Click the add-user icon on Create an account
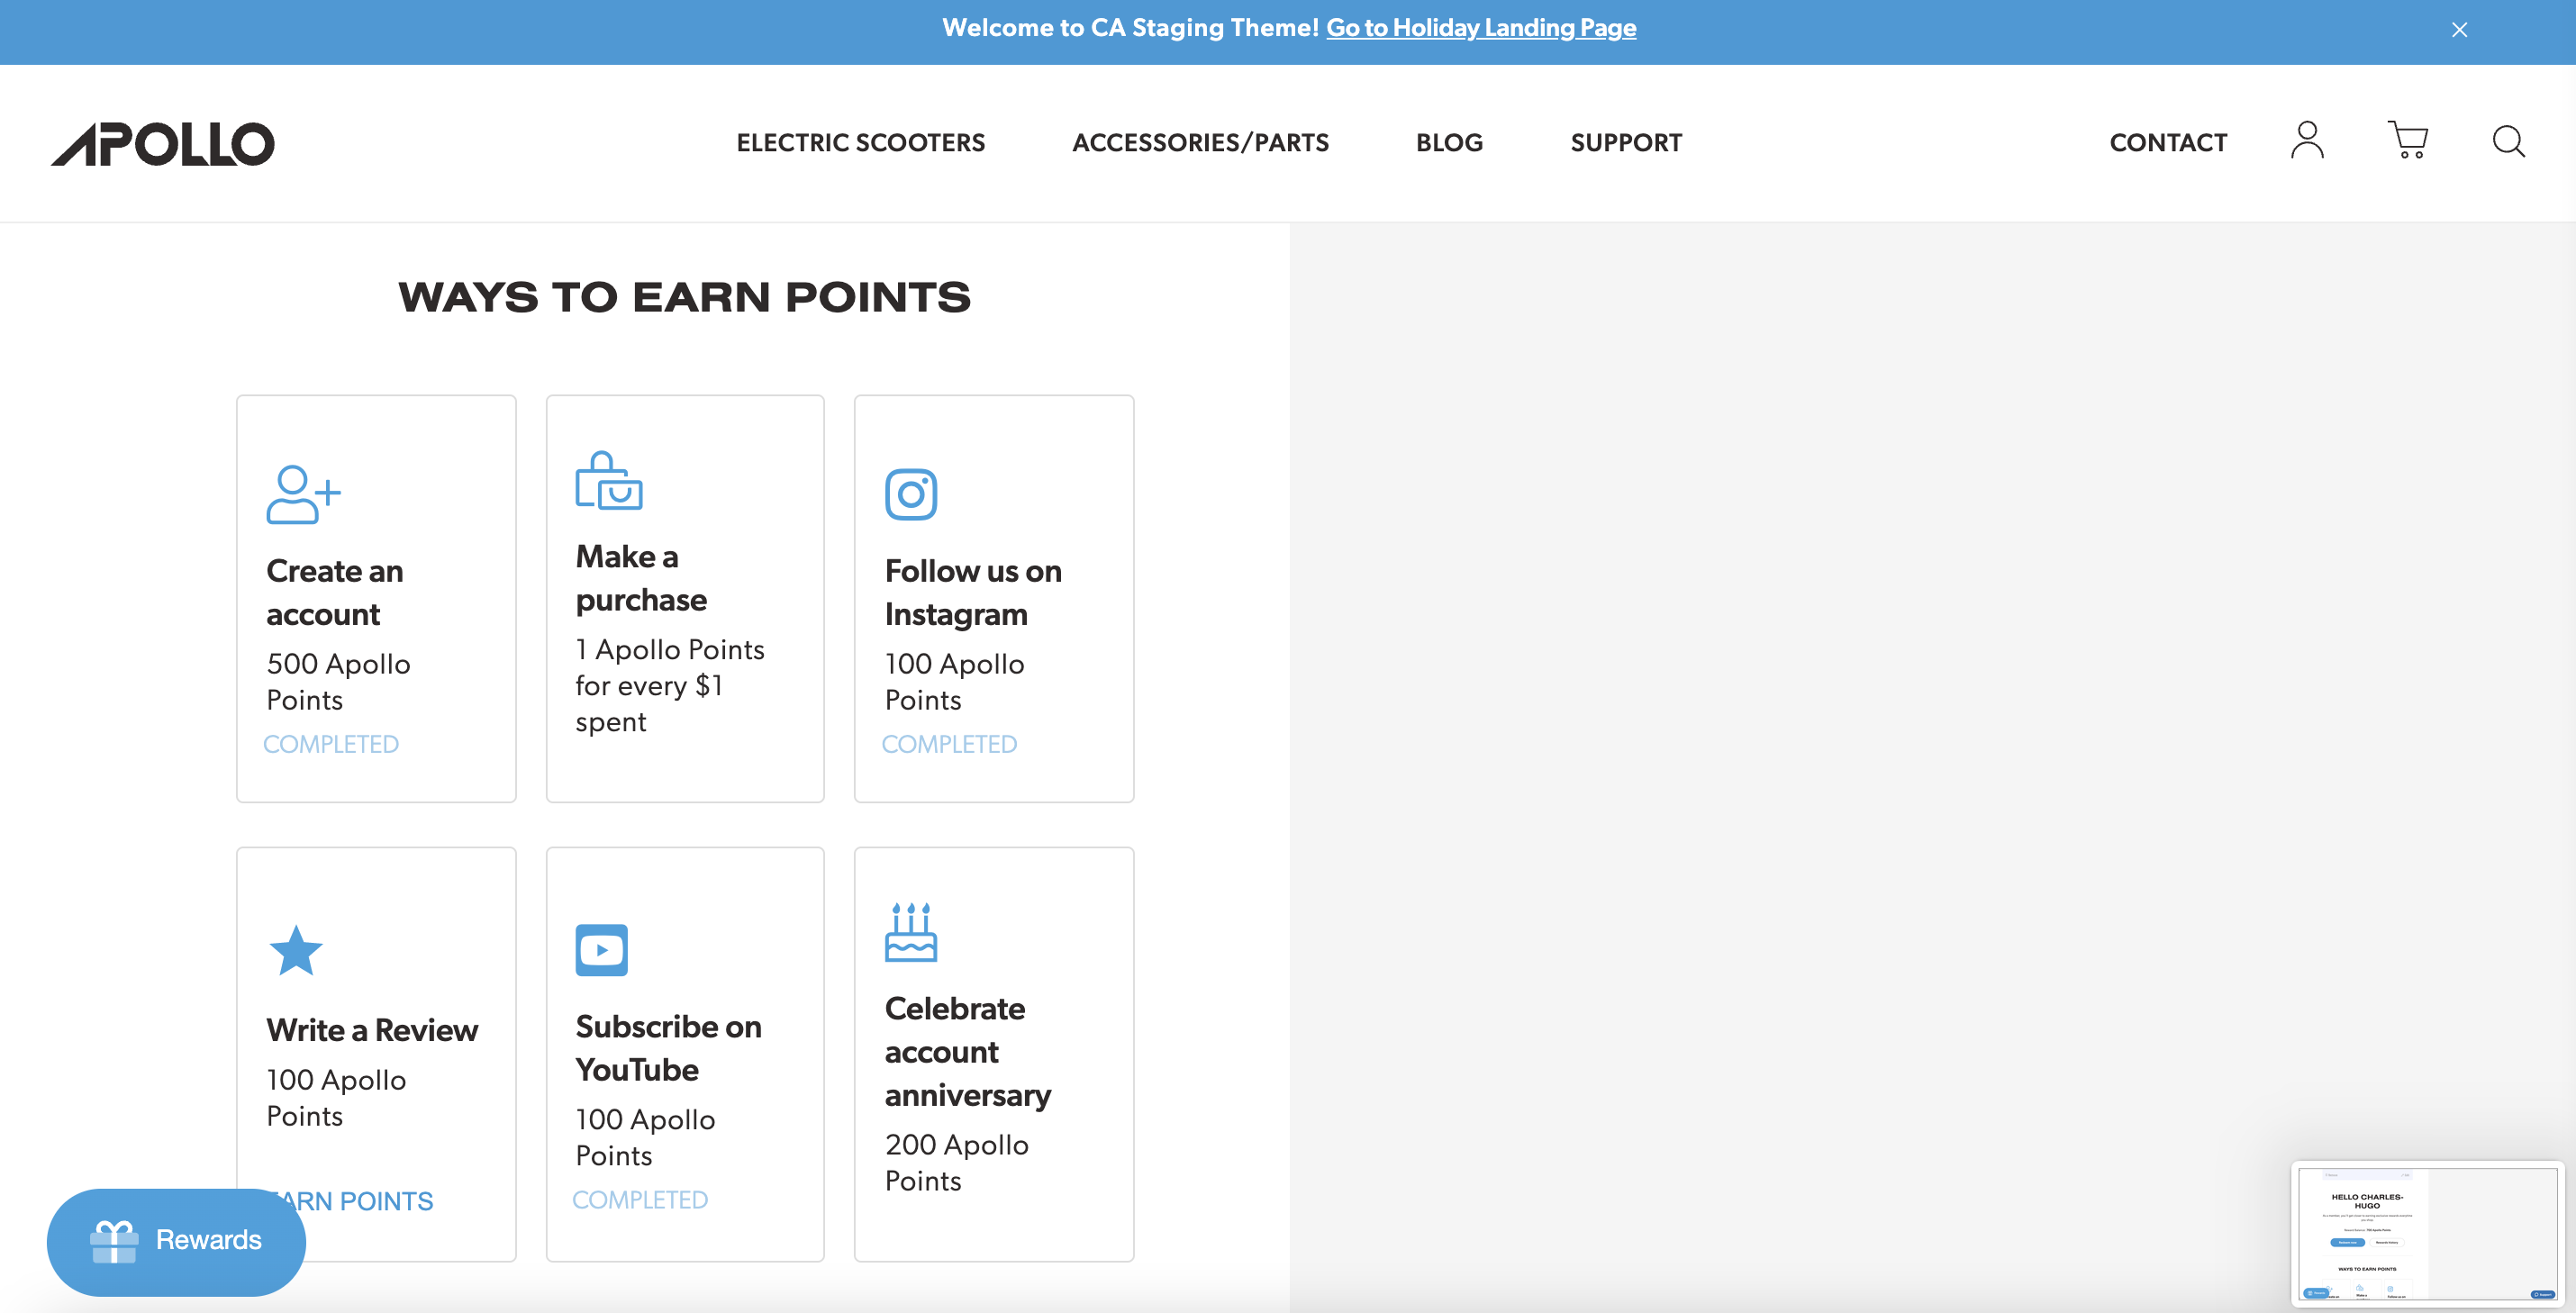The height and width of the screenshot is (1313, 2576). point(304,494)
